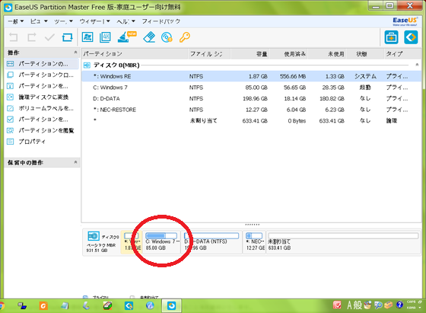
Task: Open the ビュ menu
Action: 39,21
